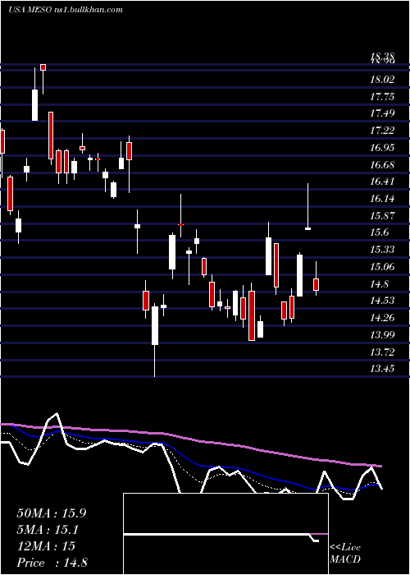Click the USA MESO ns1.bullkhan.com chart title
The height and width of the screenshot is (575, 410).
65,10
